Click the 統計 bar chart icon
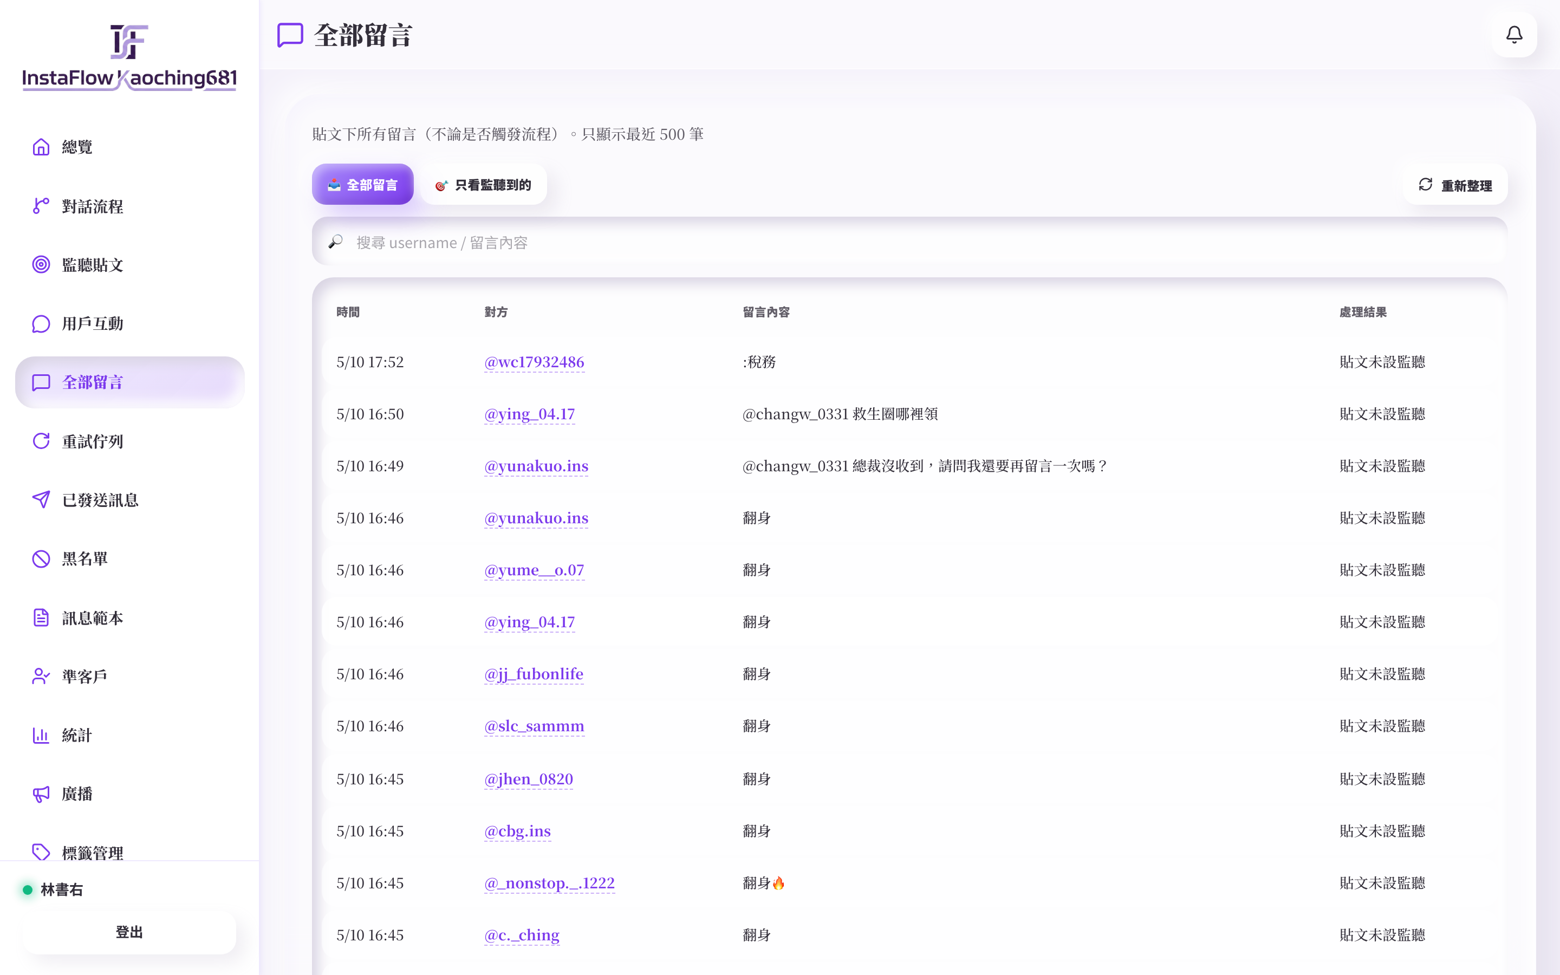The height and width of the screenshot is (975, 1560). click(x=41, y=735)
